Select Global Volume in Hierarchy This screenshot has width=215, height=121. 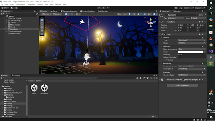pyautogui.click(x=15, y=18)
